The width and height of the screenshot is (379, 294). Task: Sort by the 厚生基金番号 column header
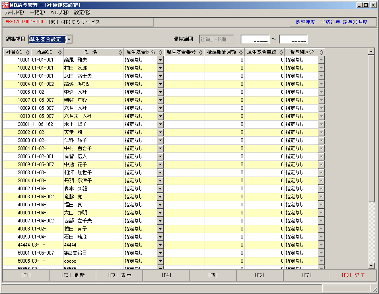tap(184, 52)
